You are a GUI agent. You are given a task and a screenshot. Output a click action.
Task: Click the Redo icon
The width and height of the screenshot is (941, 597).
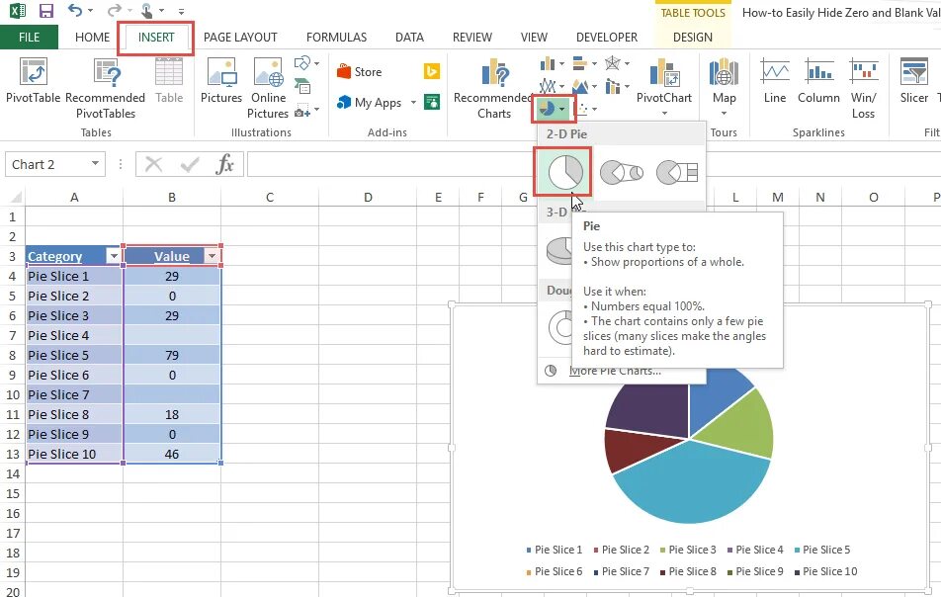114,10
